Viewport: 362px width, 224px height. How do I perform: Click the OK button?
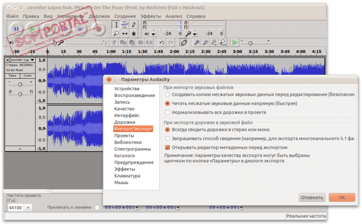(342, 197)
